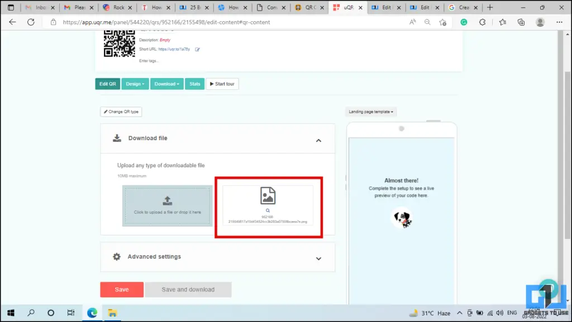Click the browser refresh icon
The height and width of the screenshot is (322, 572).
(30, 22)
